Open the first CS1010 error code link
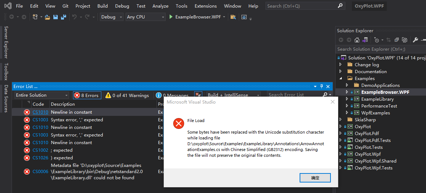The height and width of the screenshot is (193, 426). [x=40, y=112]
